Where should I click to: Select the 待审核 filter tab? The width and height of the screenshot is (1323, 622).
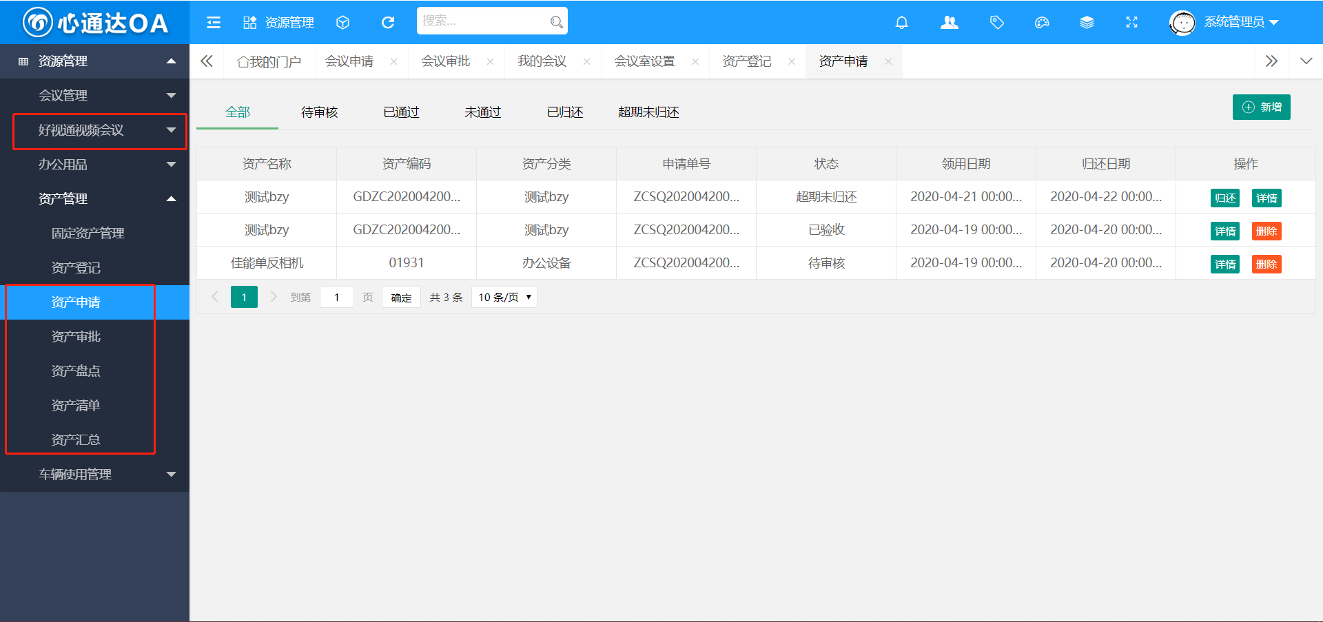click(319, 112)
